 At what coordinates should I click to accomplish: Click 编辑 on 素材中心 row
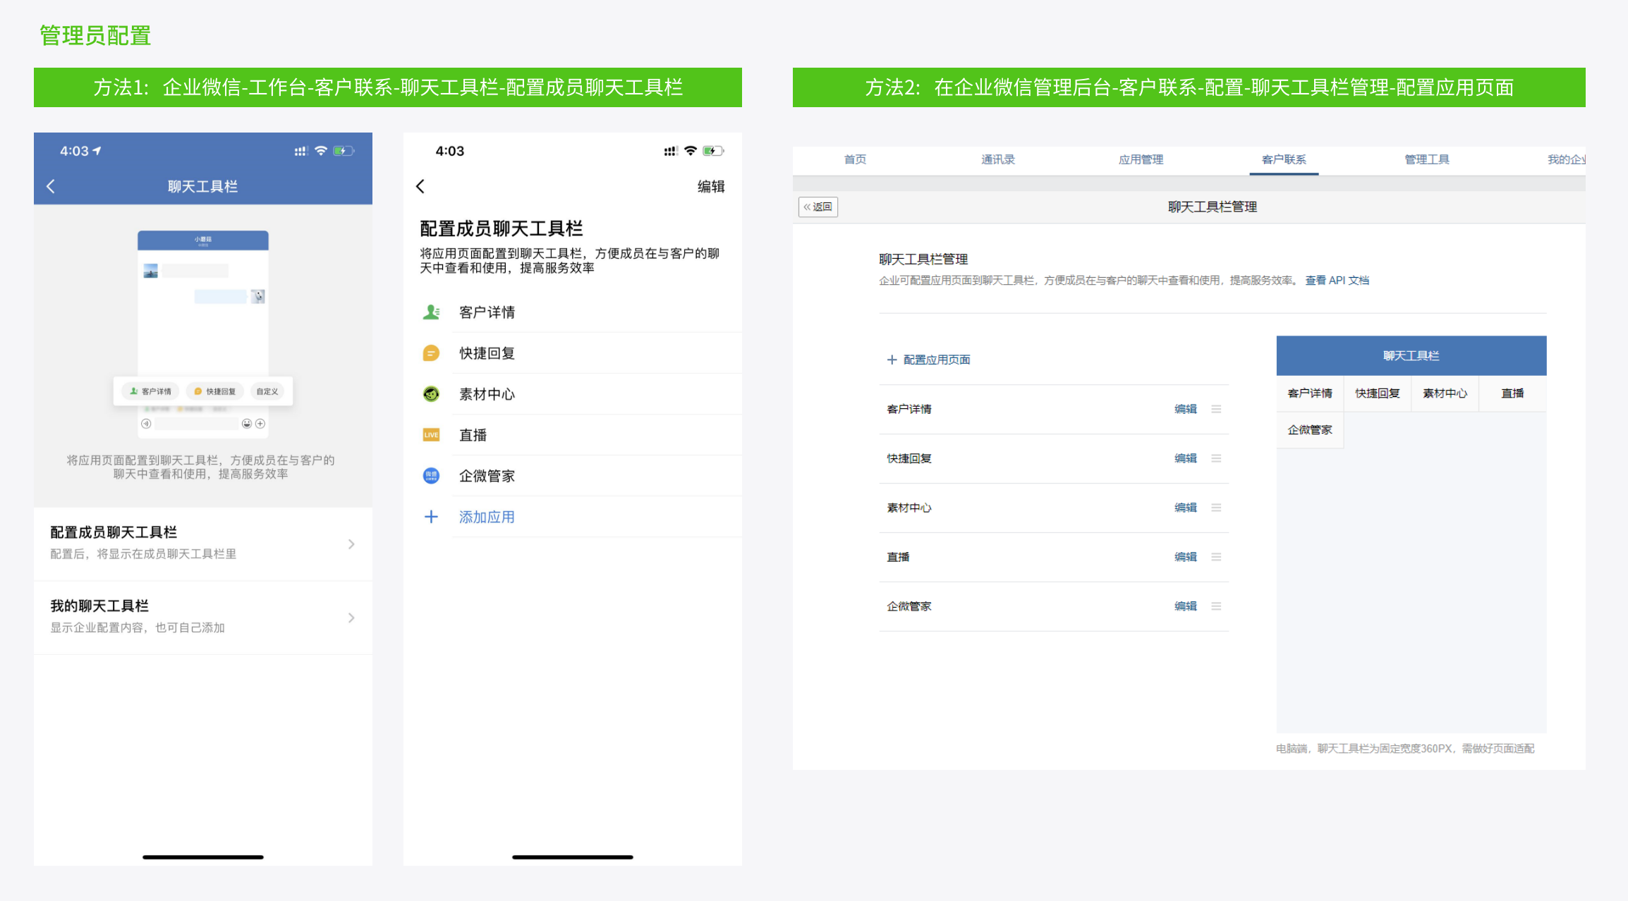click(x=1186, y=508)
